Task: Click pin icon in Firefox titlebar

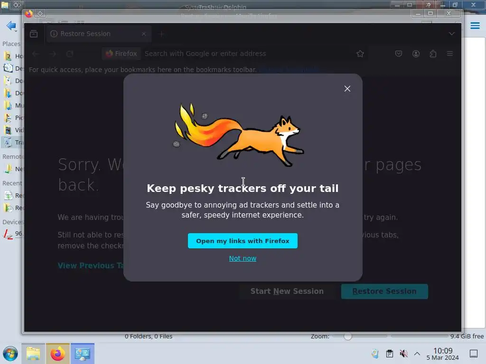Action: click(40, 14)
